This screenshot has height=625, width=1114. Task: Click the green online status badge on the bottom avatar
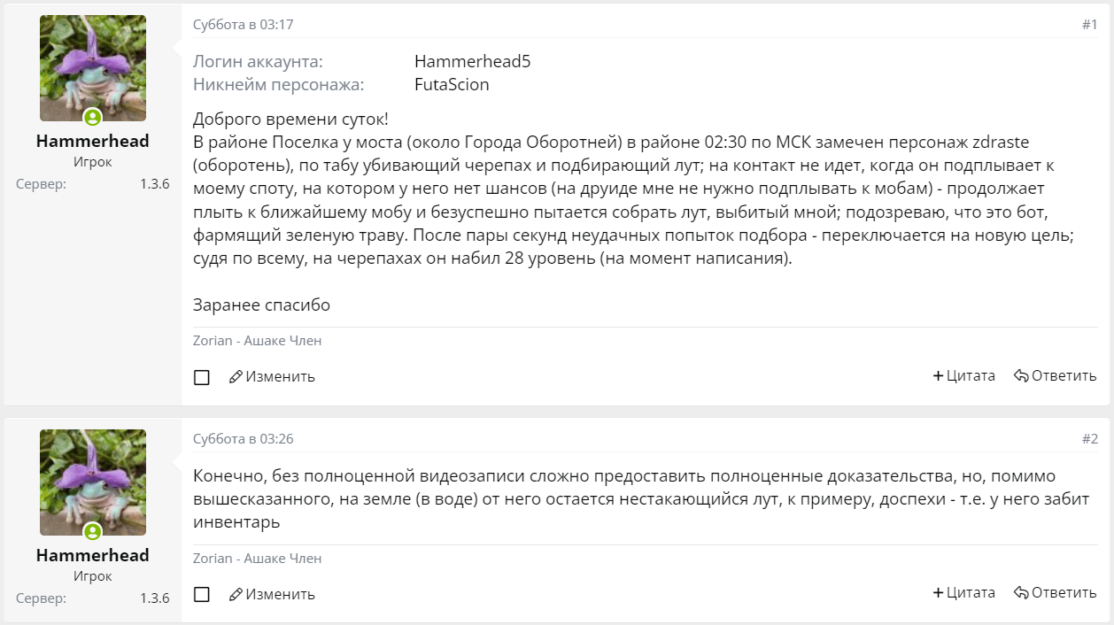(92, 532)
